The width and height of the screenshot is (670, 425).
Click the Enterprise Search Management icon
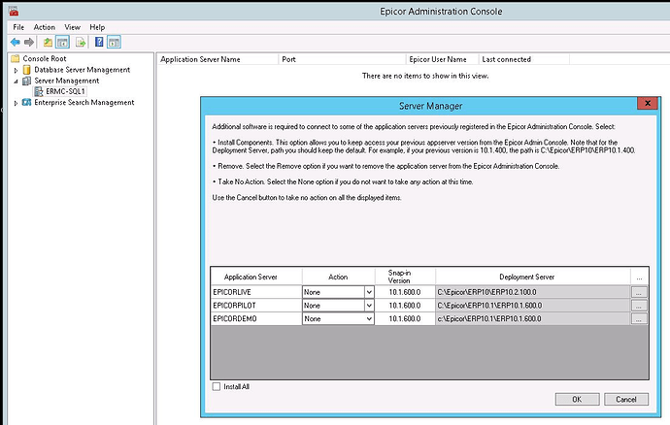pos(27,103)
